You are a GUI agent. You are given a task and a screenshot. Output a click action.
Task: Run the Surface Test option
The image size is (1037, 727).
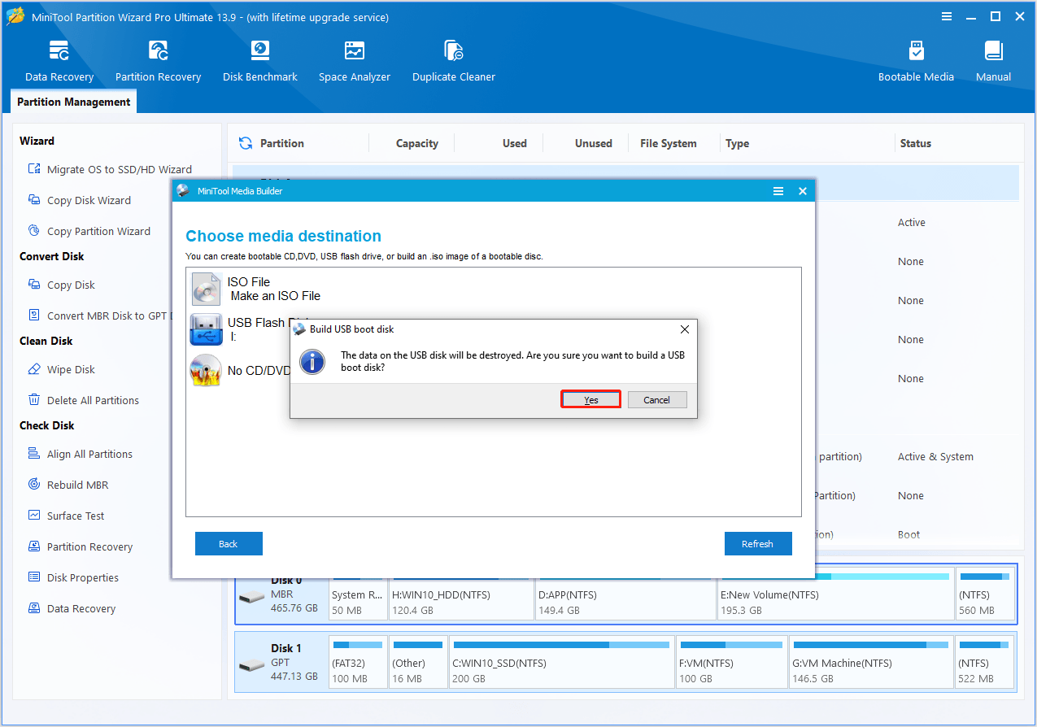pos(66,516)
